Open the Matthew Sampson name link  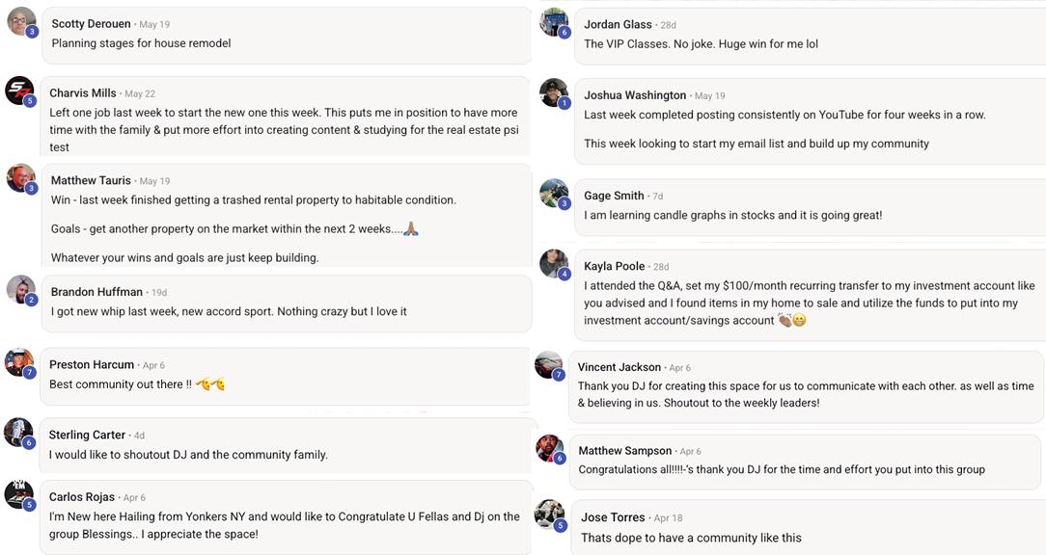625,450
